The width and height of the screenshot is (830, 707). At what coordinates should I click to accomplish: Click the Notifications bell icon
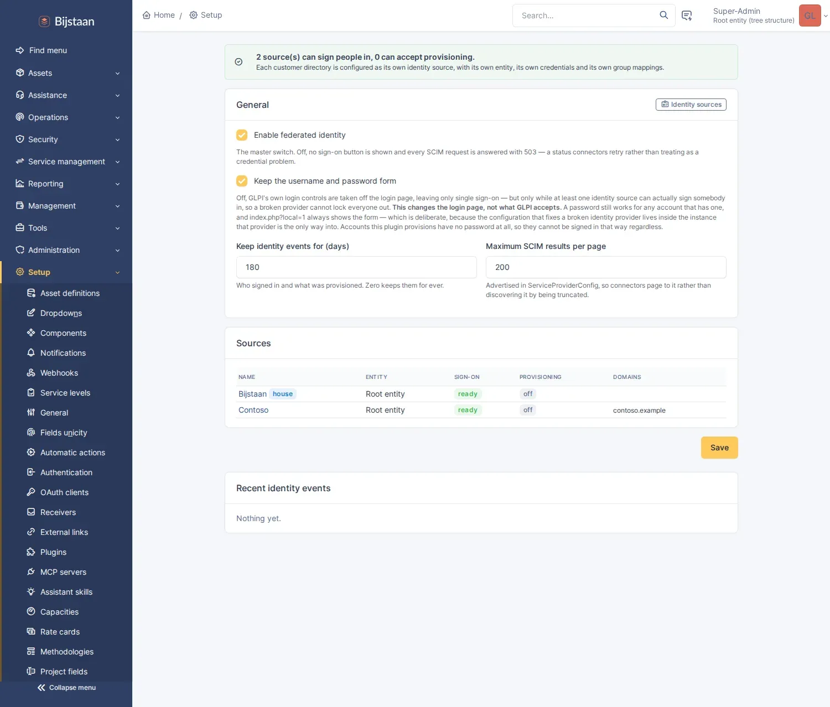(31, 353)
